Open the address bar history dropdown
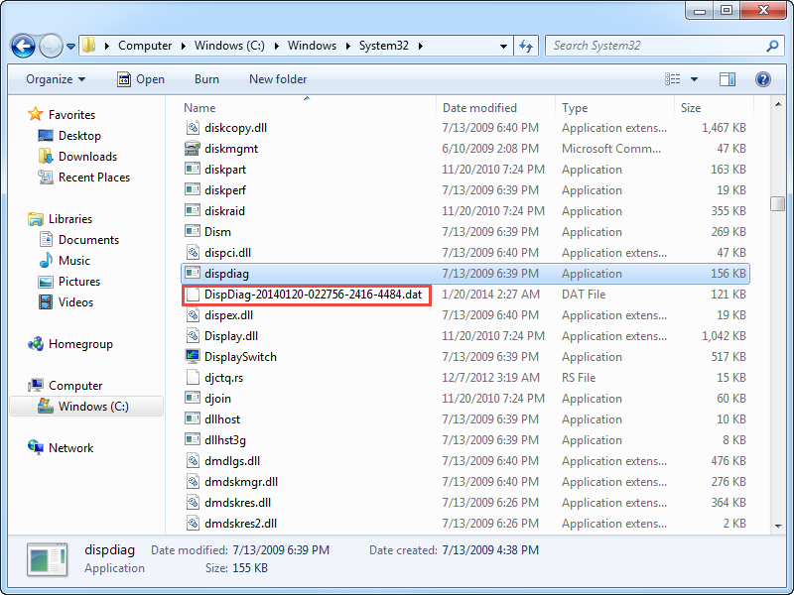This screenshot has width=794, height=595. coord(503,46)
